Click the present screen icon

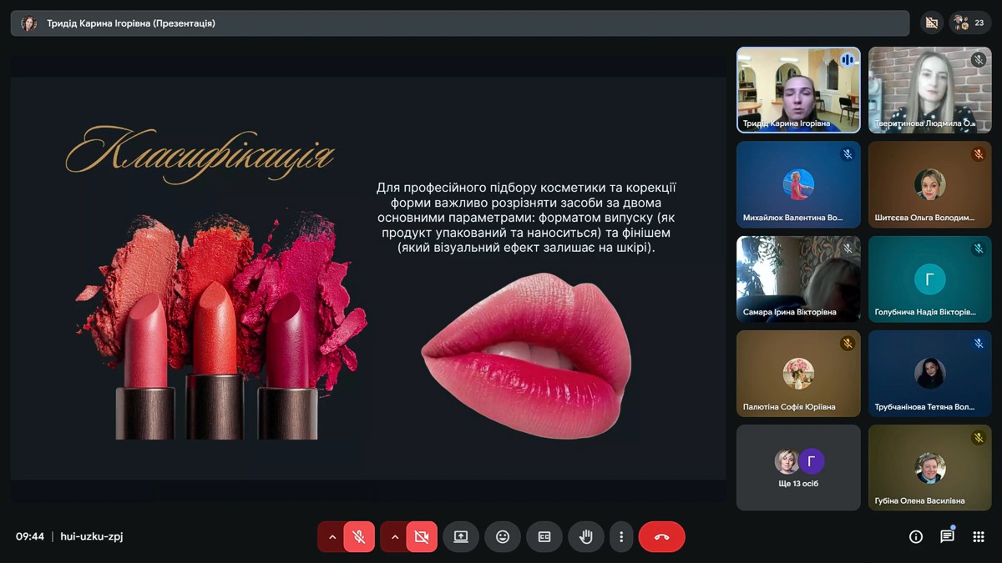pyautogui.click(x=461, y=537)
